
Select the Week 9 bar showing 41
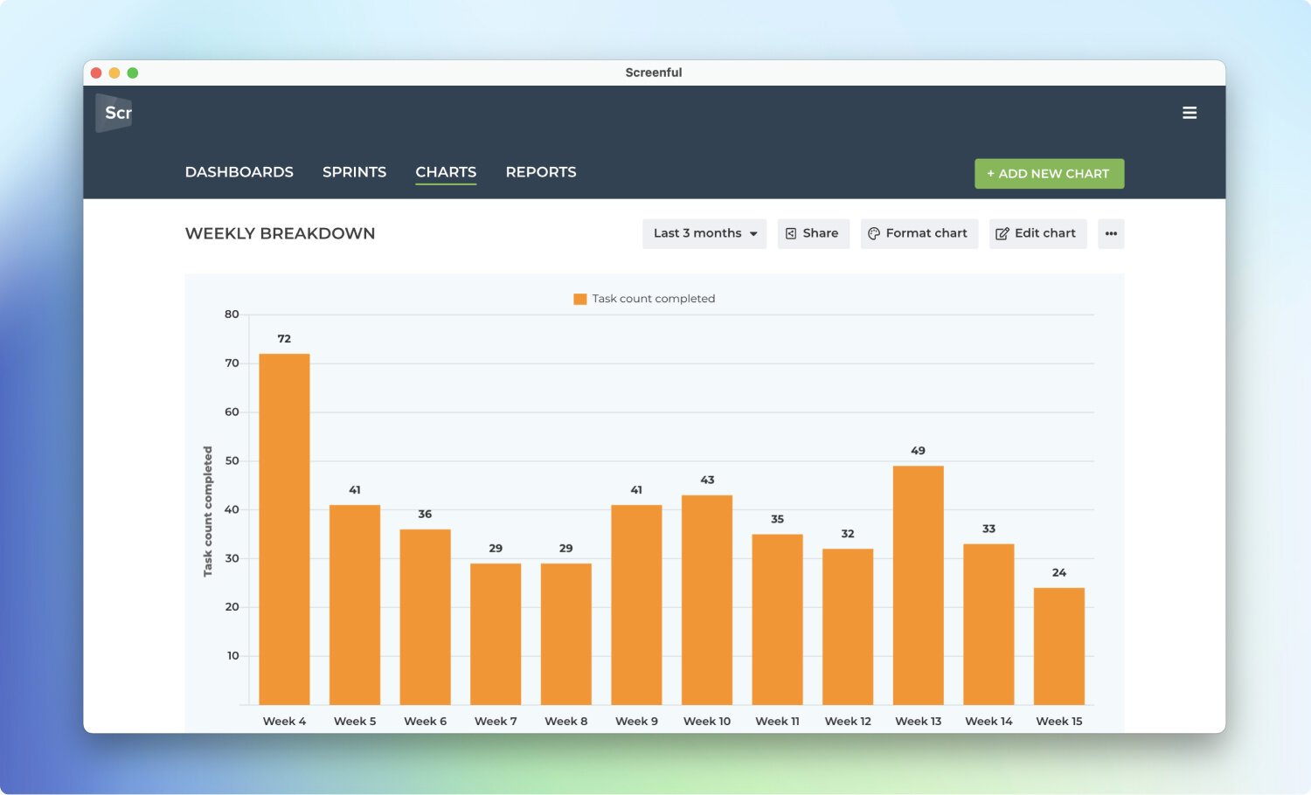pos(636,605)
